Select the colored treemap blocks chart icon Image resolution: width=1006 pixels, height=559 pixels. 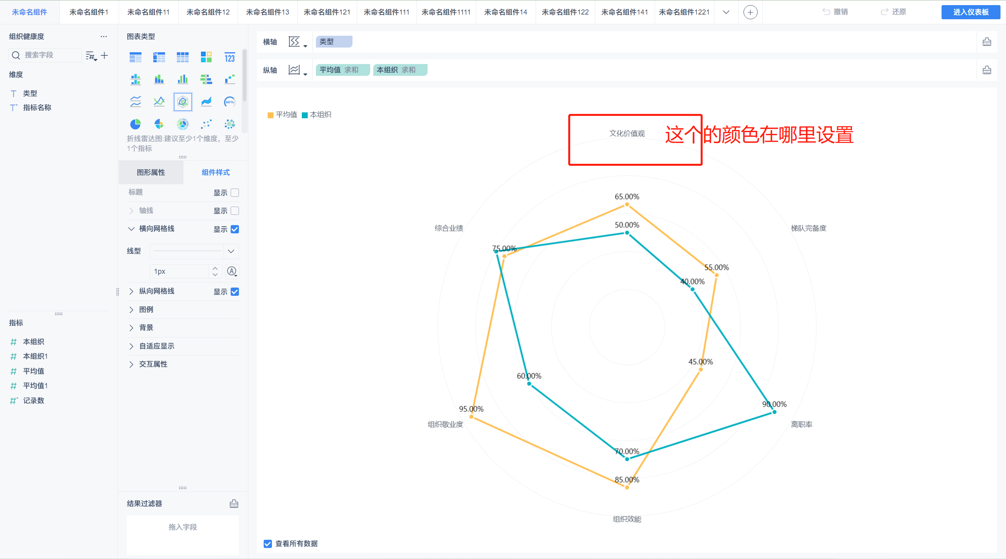coord(206,57)
